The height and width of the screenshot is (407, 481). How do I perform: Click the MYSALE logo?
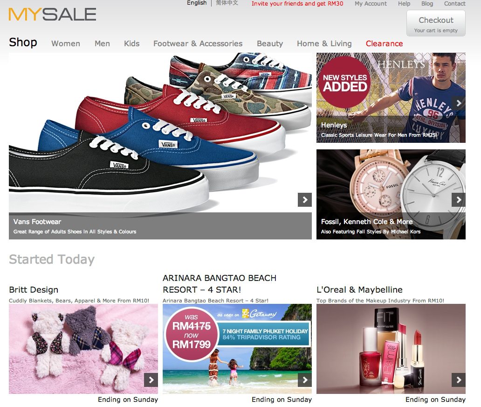coord(53,14)
